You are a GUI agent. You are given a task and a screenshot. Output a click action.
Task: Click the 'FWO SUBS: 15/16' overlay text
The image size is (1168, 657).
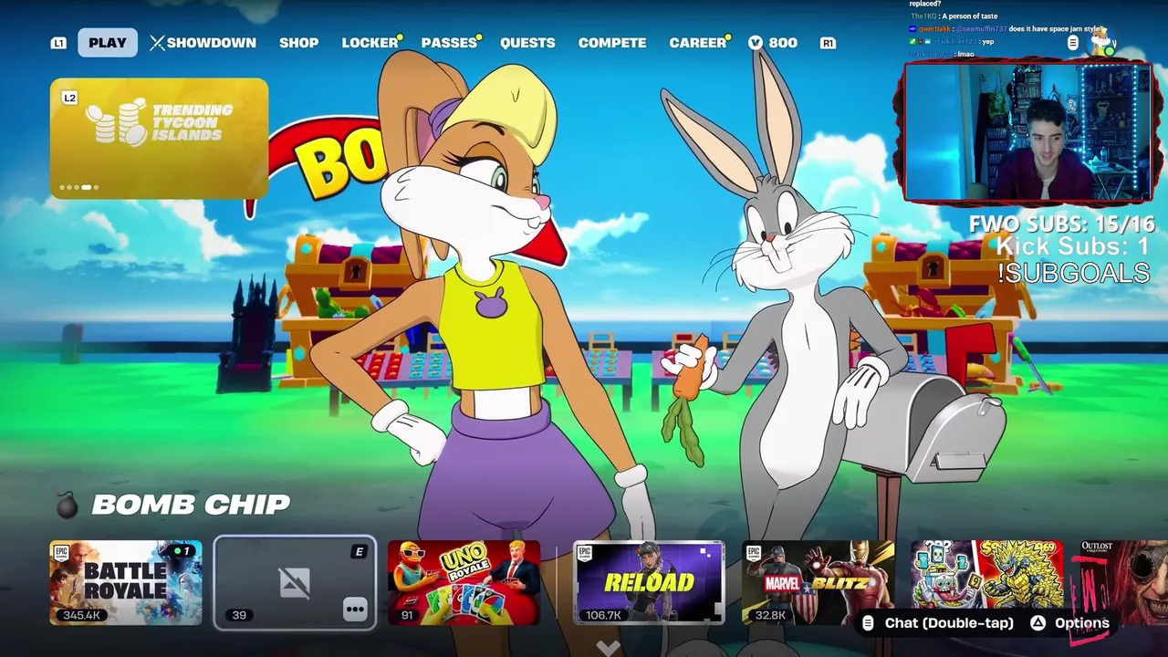tap(1061, 224)
